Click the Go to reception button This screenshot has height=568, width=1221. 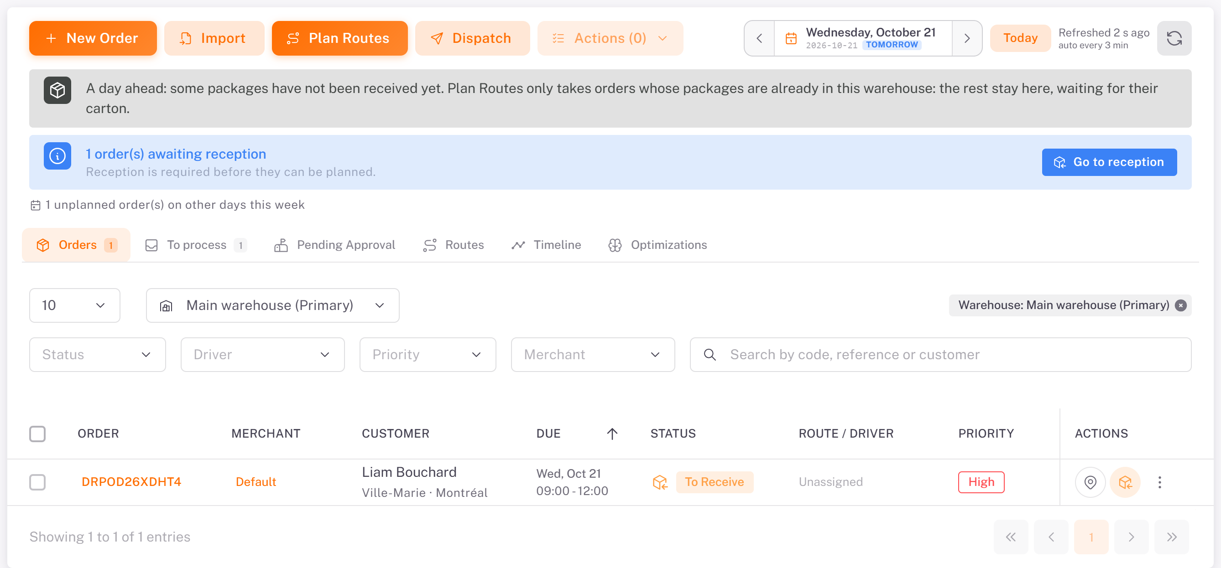pos(1109,162)
